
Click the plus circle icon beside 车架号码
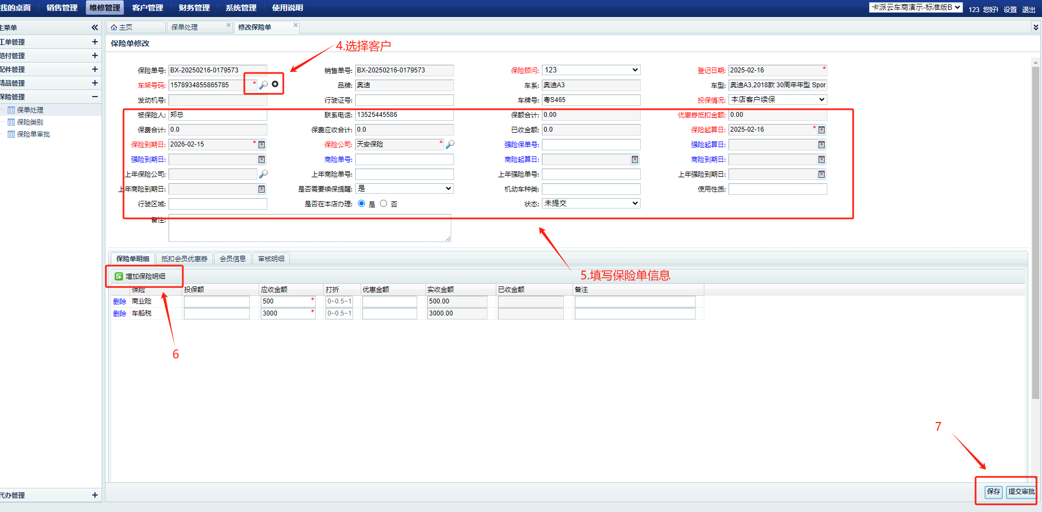tap(275, 84)
